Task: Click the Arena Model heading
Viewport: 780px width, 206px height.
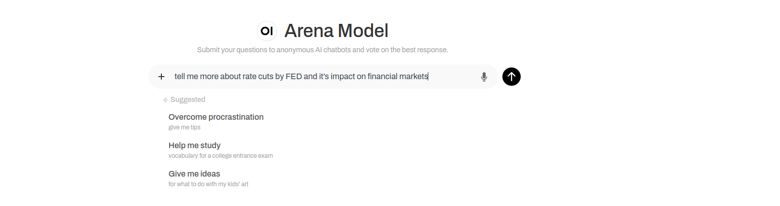Action: (336, 31)
